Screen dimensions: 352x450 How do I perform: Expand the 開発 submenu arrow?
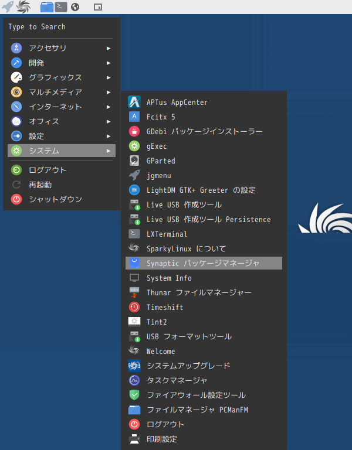coord(109,63)
